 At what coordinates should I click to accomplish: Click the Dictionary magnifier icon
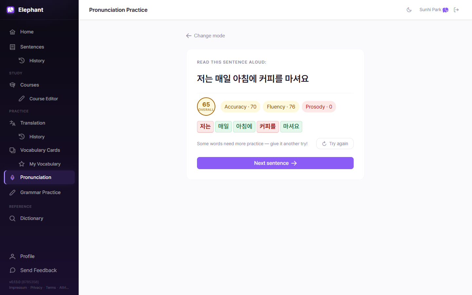pos(12,218)
